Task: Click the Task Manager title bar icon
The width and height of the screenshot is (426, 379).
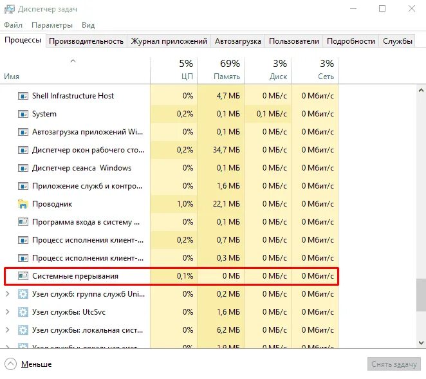Action: (10, 9)
